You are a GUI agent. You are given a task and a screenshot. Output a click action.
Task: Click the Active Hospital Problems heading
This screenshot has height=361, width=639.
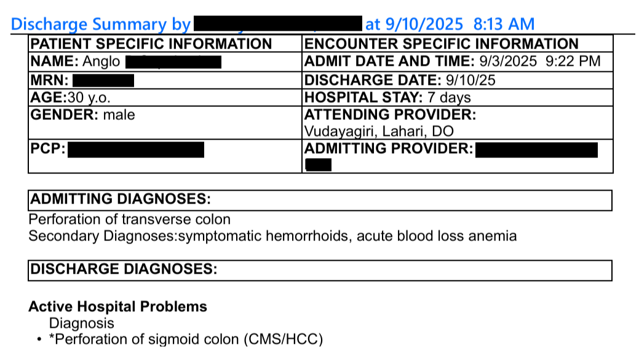click(117, 307)
